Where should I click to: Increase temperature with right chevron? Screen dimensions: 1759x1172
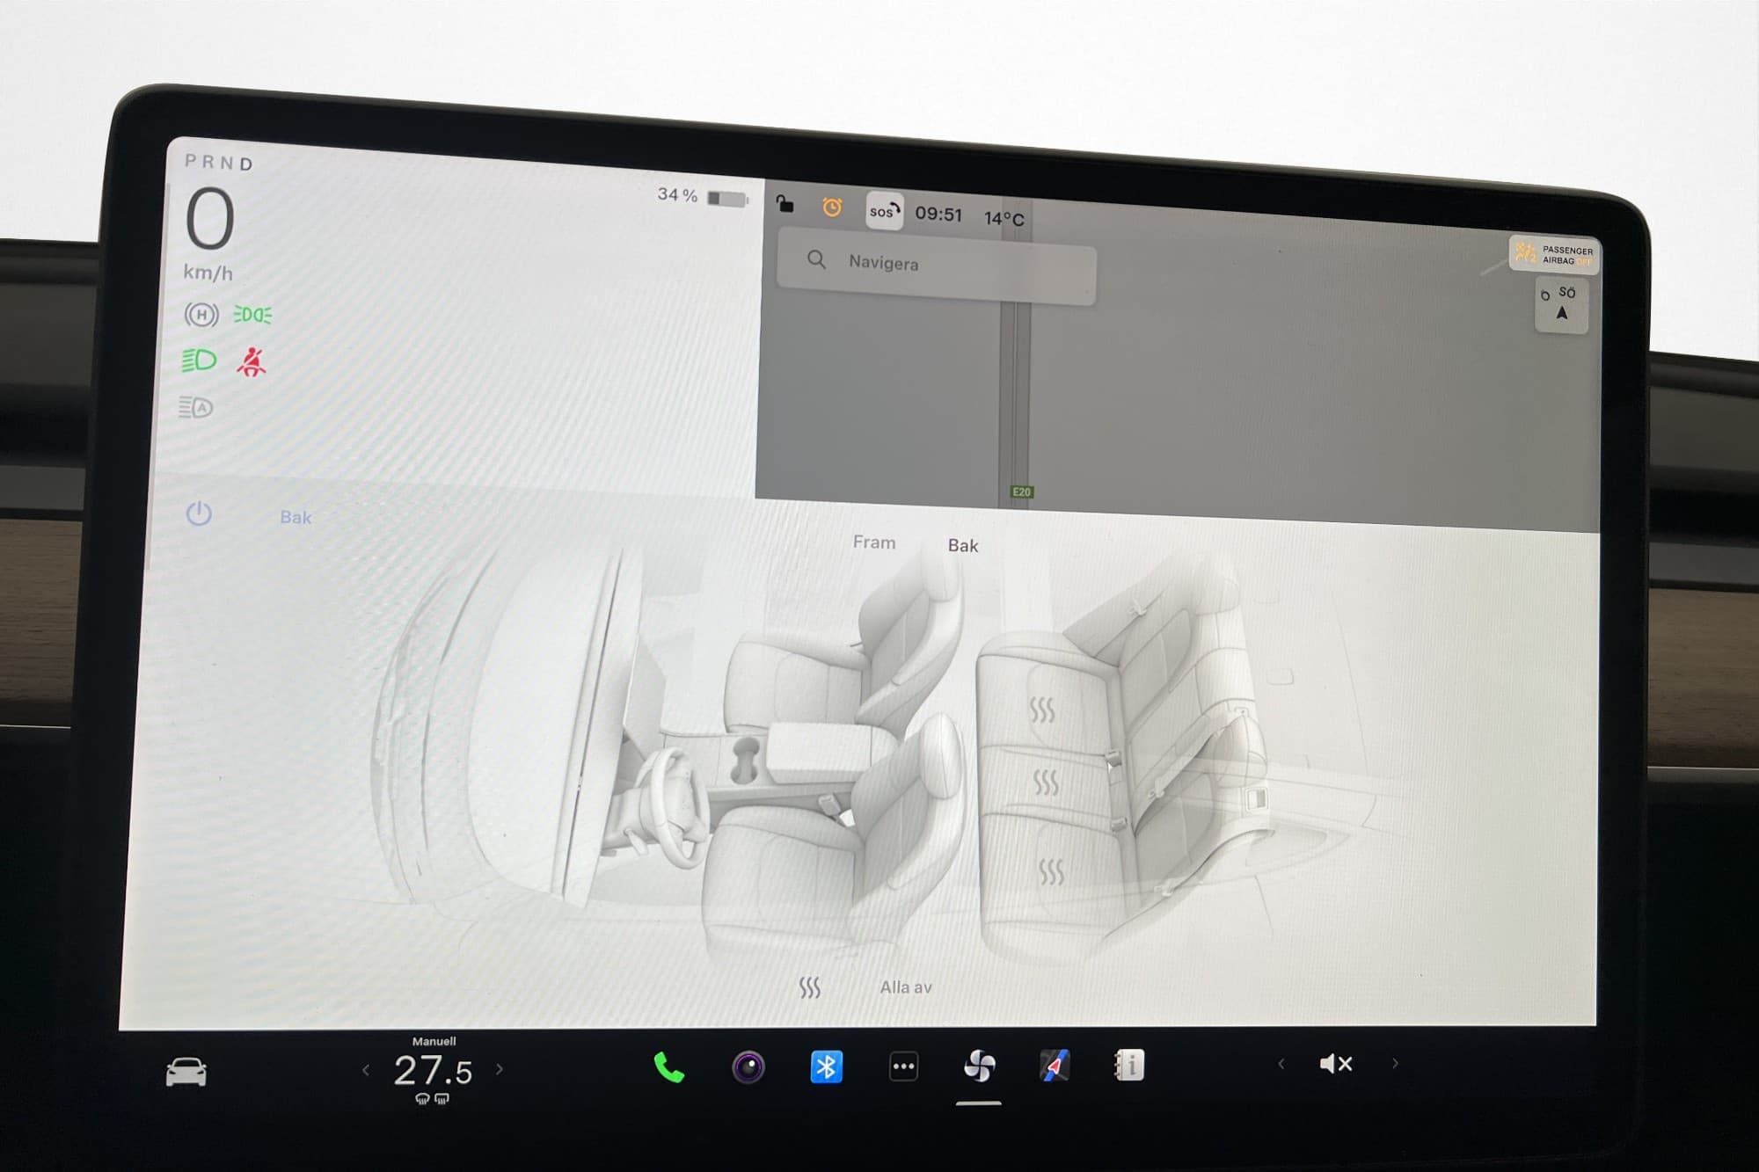[500, 1069]
